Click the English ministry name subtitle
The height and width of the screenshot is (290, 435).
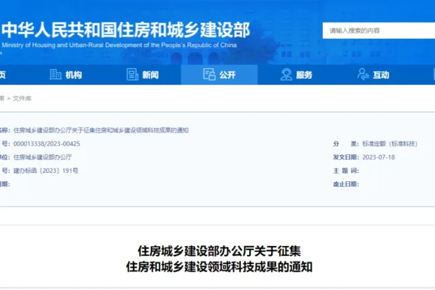coord(119,45)
